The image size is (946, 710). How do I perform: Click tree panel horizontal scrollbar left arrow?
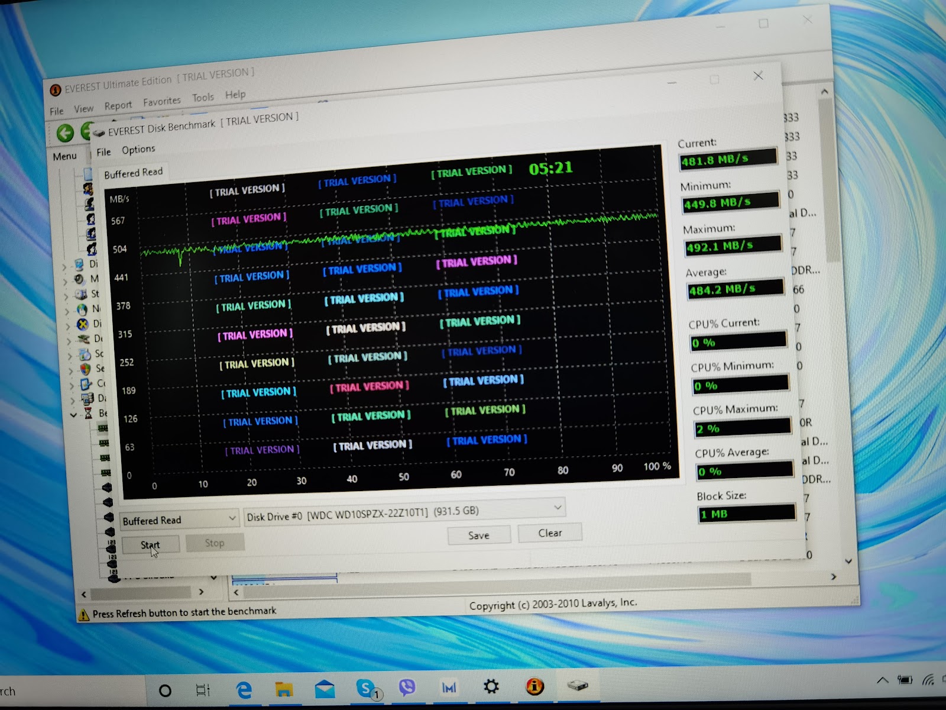pyautogui.click(x=84, y=595)
